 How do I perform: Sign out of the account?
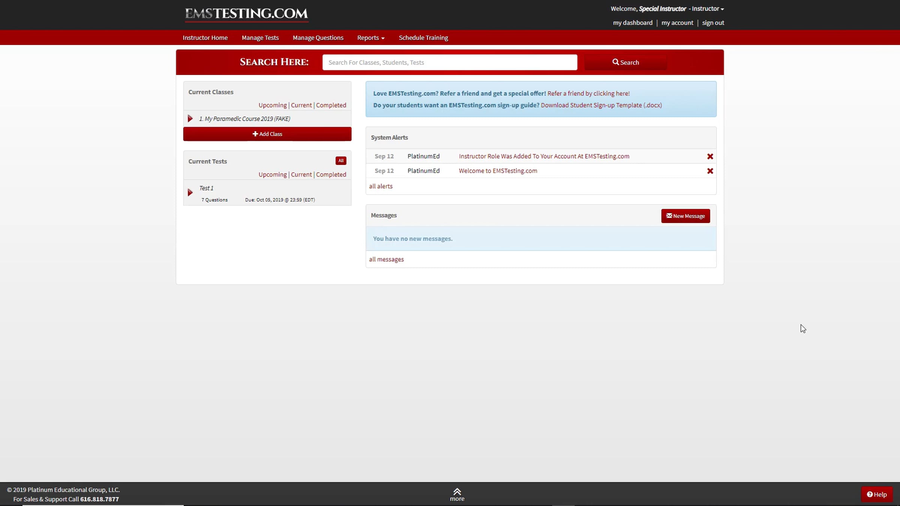[x=713, y=22]
